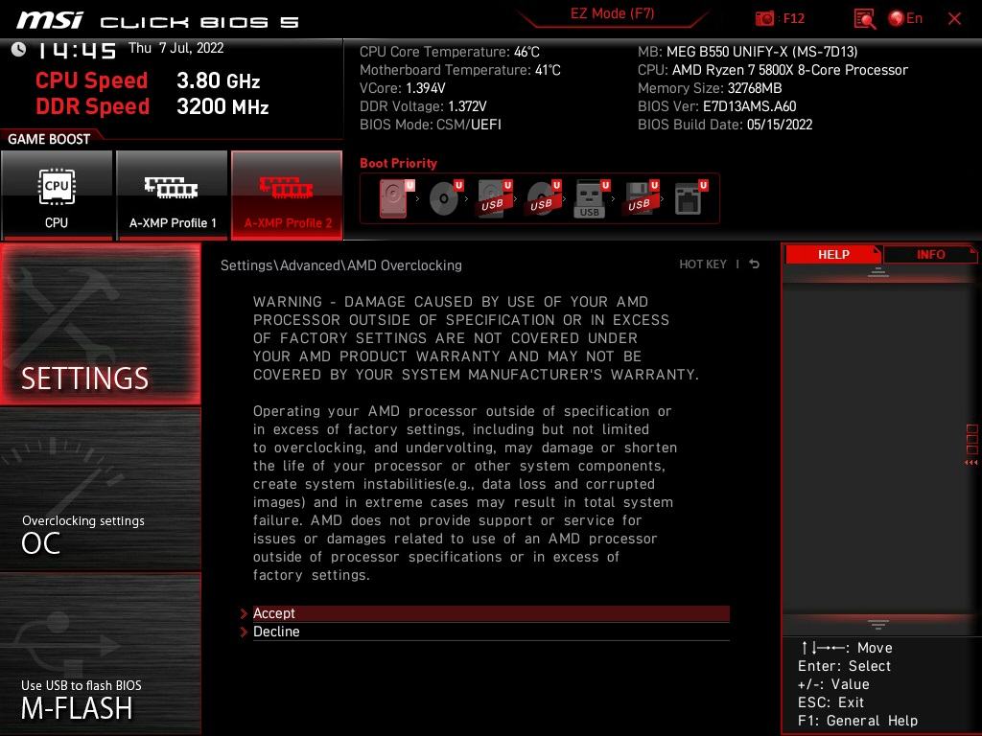Viewport: 982px width, 736px height.
Task: Switch to EZ Mode (F7)
Action: point(612,13)
